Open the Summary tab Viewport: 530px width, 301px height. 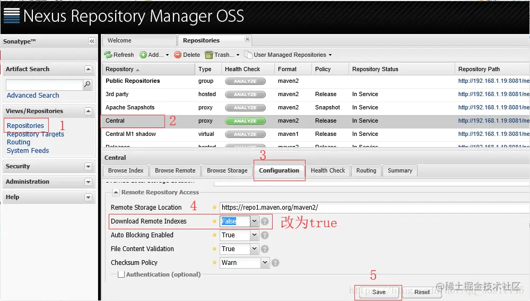[400, 170]
